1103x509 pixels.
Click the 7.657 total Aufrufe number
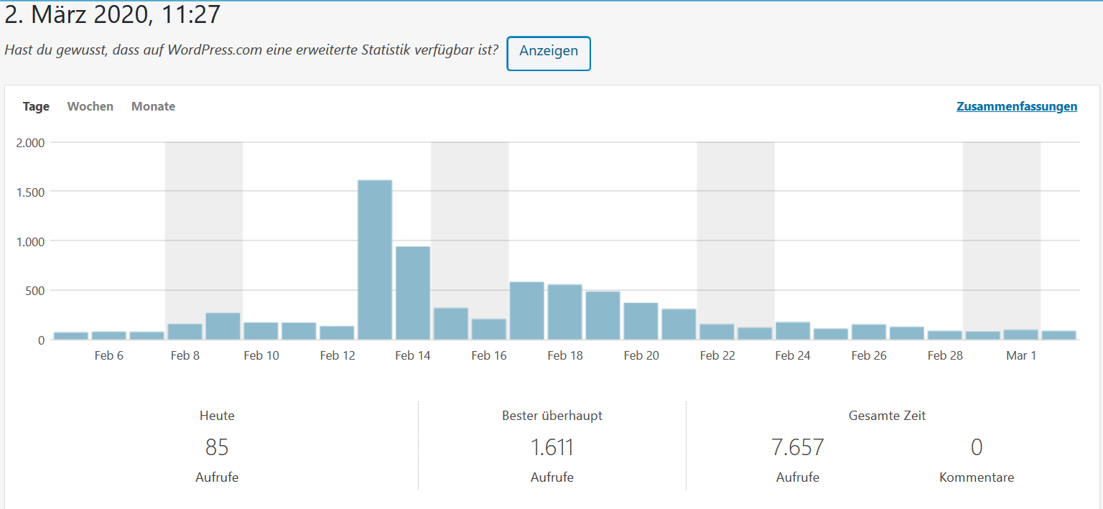coord(798,447)
